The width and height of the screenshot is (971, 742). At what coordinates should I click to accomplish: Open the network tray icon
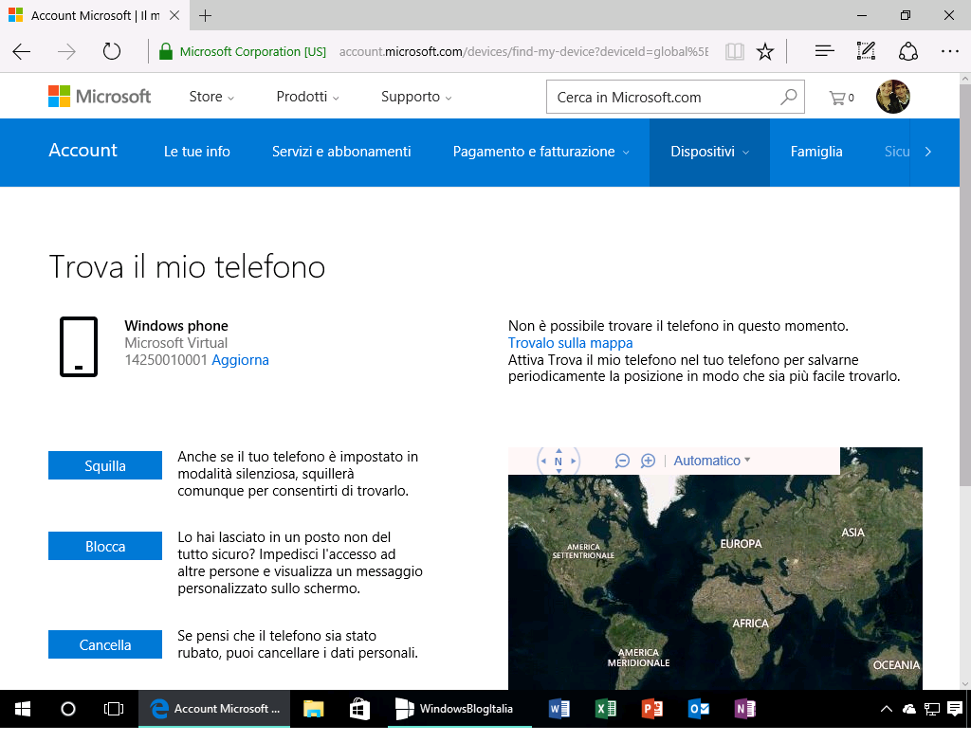932,709
